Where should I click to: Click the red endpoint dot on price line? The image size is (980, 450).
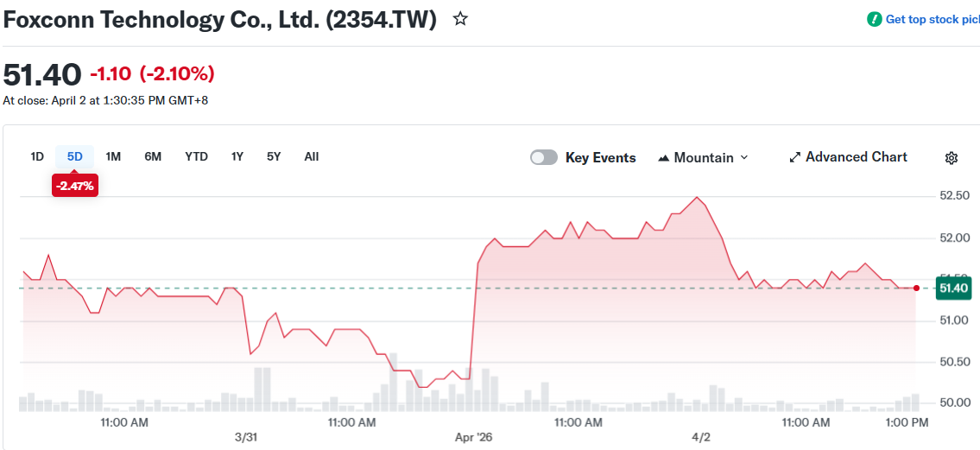(x=916, y=288)
